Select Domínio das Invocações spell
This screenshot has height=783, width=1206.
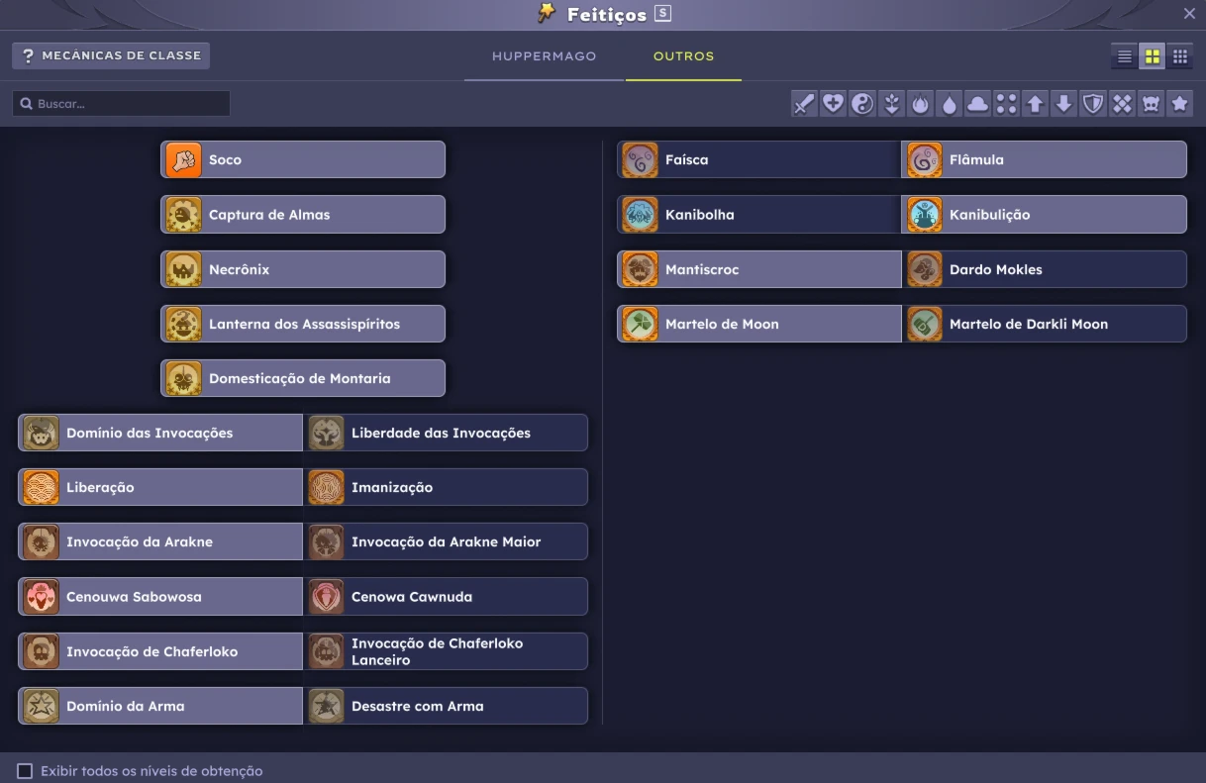(160, 433)
